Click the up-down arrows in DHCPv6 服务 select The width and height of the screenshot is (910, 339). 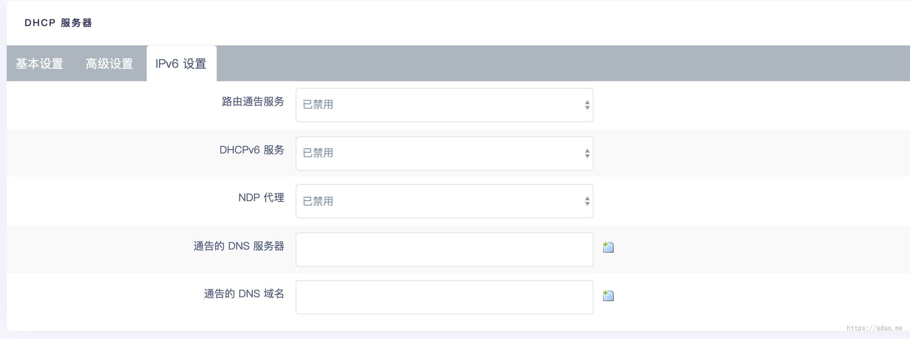[587, 153]
